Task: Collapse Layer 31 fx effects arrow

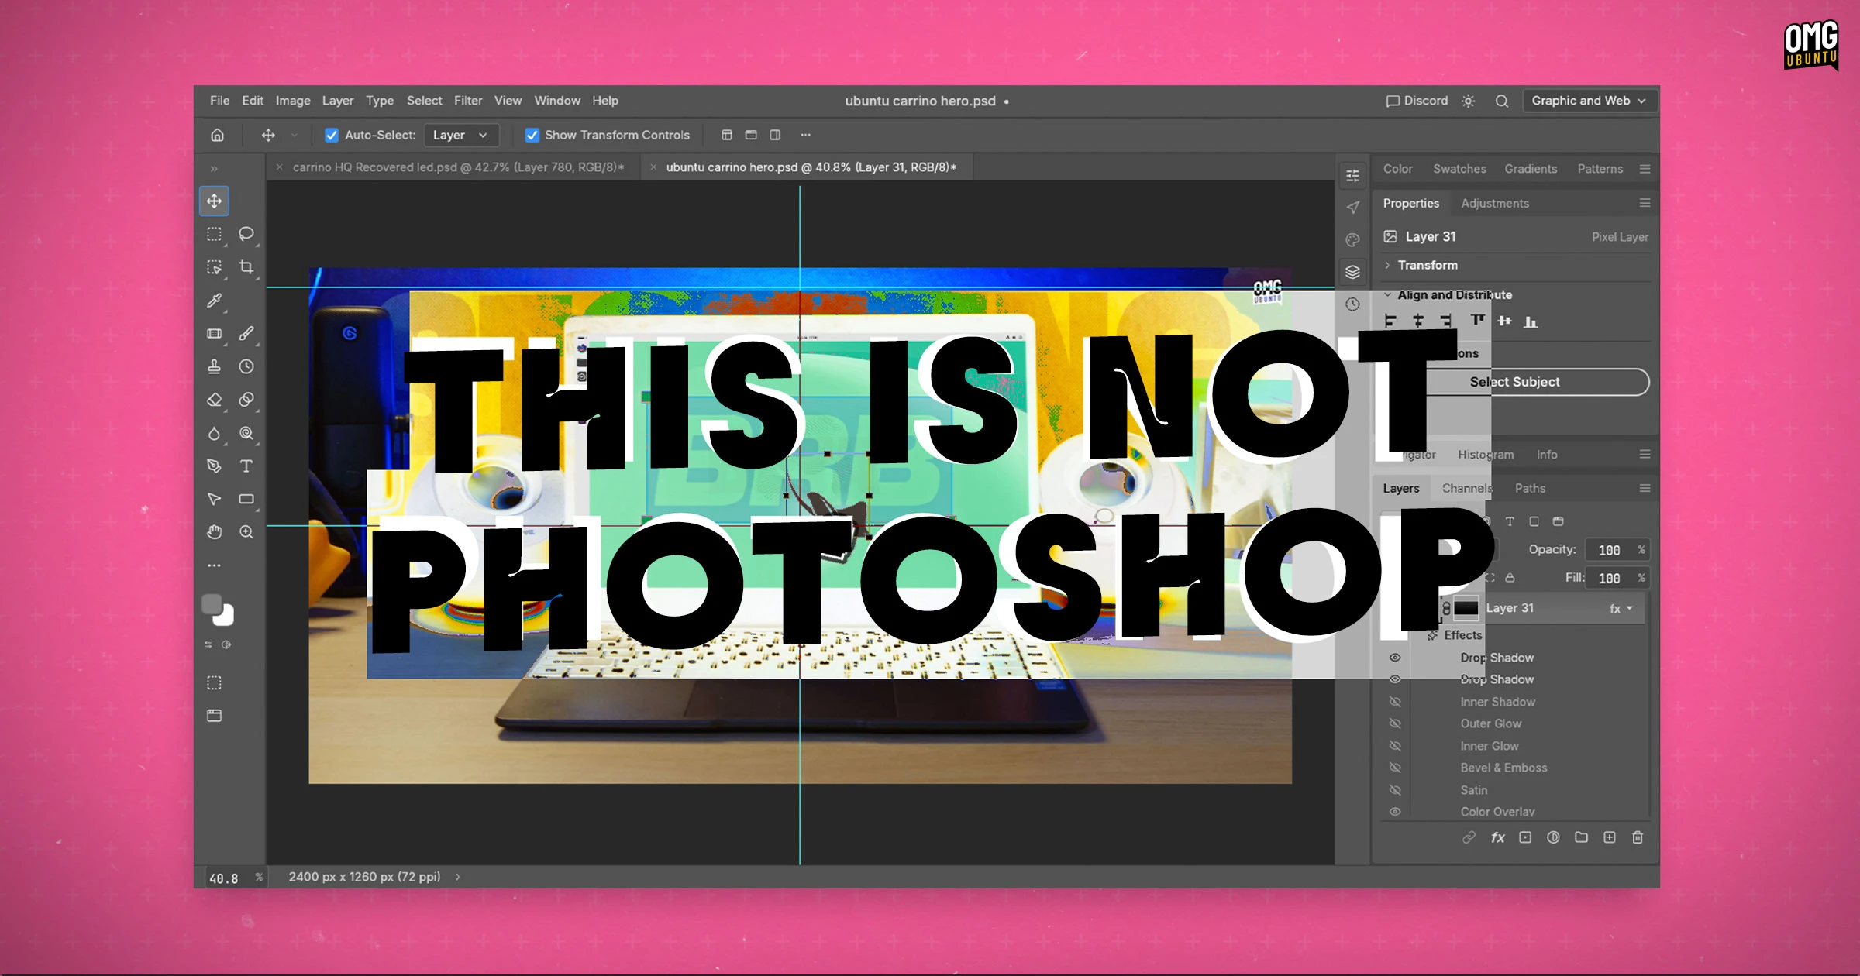Action: click(x=1630, y=608)
